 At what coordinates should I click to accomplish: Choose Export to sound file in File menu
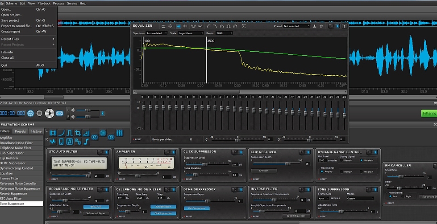click(28, 26)
